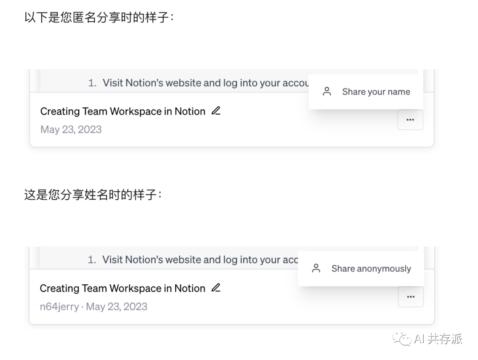Click the list number 1 in the named card
This screenshot has height=360, width=478.
(92, 260)
